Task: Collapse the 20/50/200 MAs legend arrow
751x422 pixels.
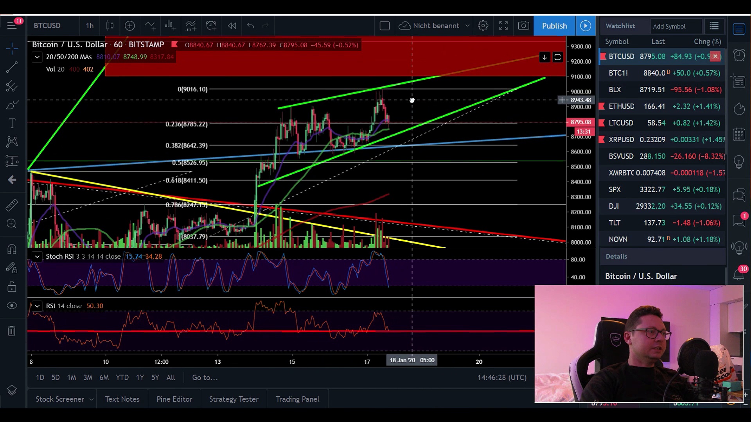Action: pos(37,57)
